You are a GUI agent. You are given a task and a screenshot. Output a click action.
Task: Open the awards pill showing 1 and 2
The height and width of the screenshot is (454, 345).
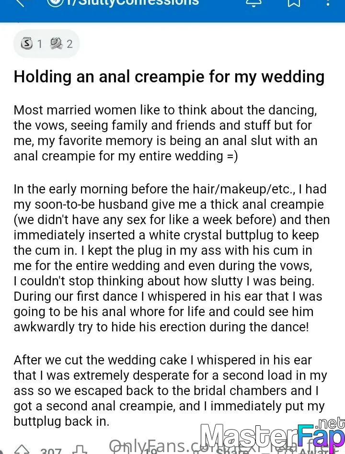click(x=46, y=44)
